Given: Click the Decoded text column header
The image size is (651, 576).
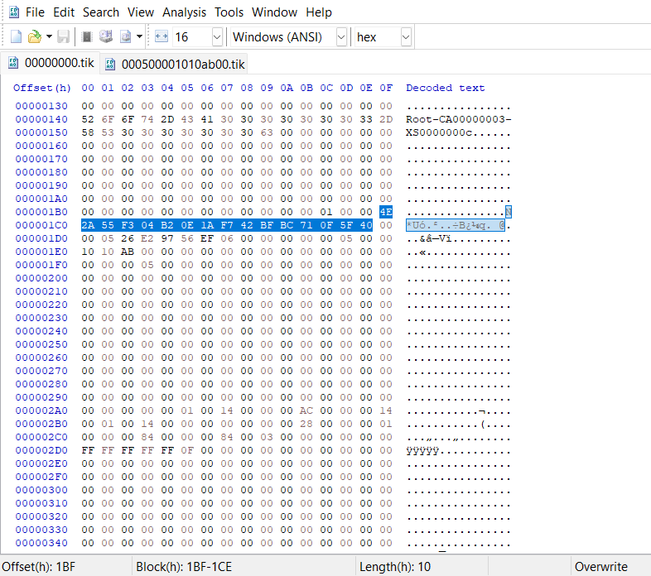Looking at the screenshot, I should click(445, 88).
